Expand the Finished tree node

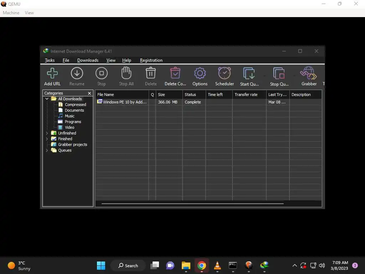pos(47,139)
